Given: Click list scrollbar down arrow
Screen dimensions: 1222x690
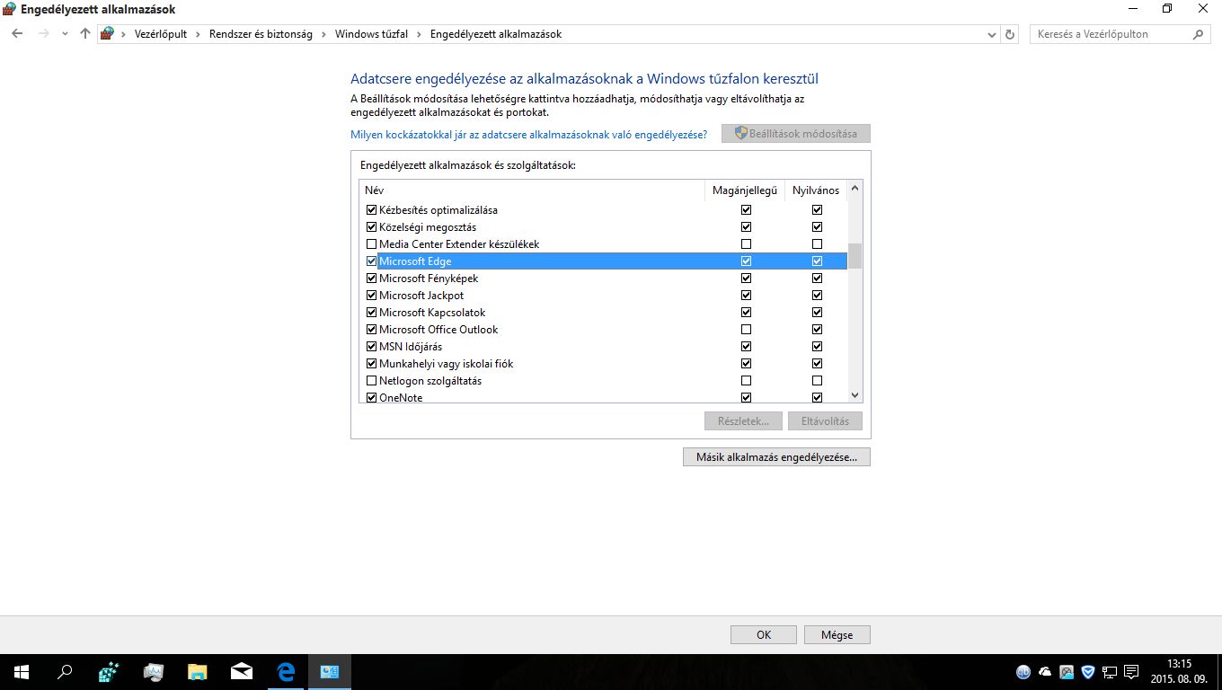Looking at the screenshot, I should (x=855, y=395).
